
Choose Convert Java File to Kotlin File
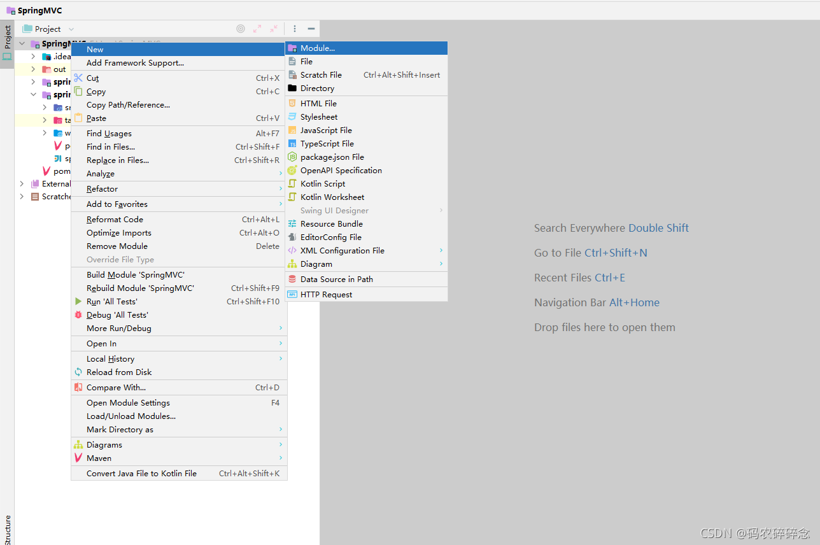tap(179, 473)
